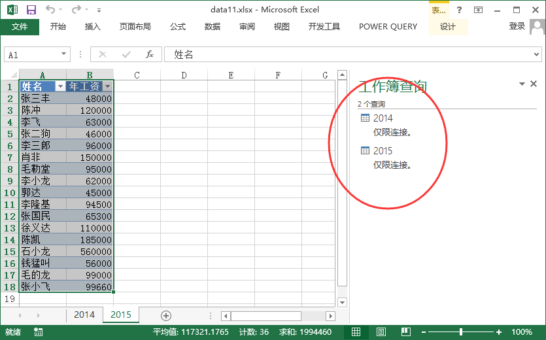Click the Enter checkmark formula bar icon

(x=126, y=54)
